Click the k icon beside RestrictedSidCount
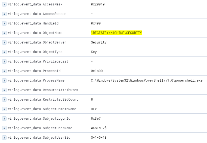This screenshot has width=207, height=143. (x=4, y=100)
